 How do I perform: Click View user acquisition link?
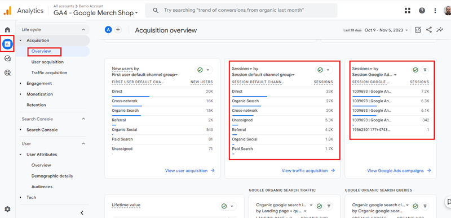click(x=190, y=171)
